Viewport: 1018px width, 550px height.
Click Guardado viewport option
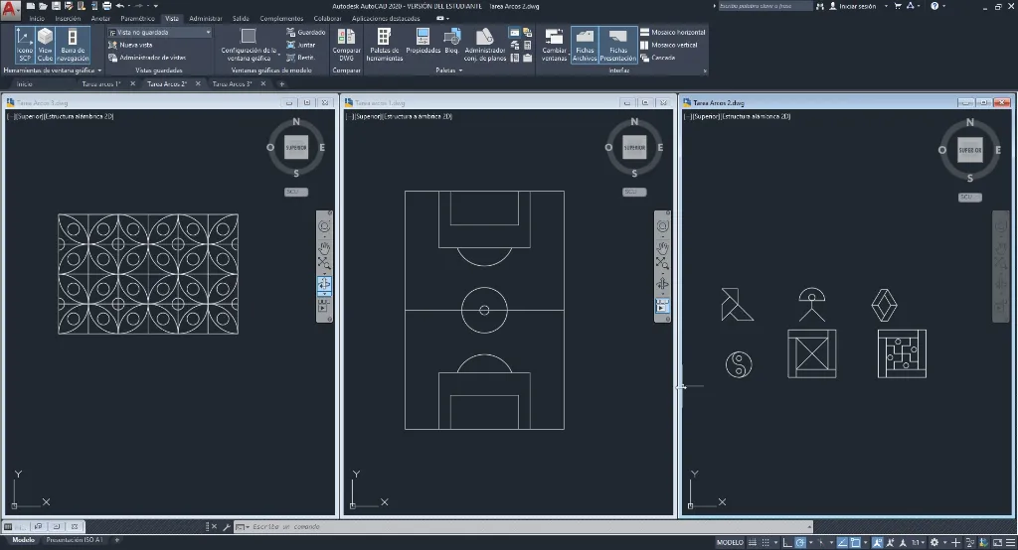[306, 32]
